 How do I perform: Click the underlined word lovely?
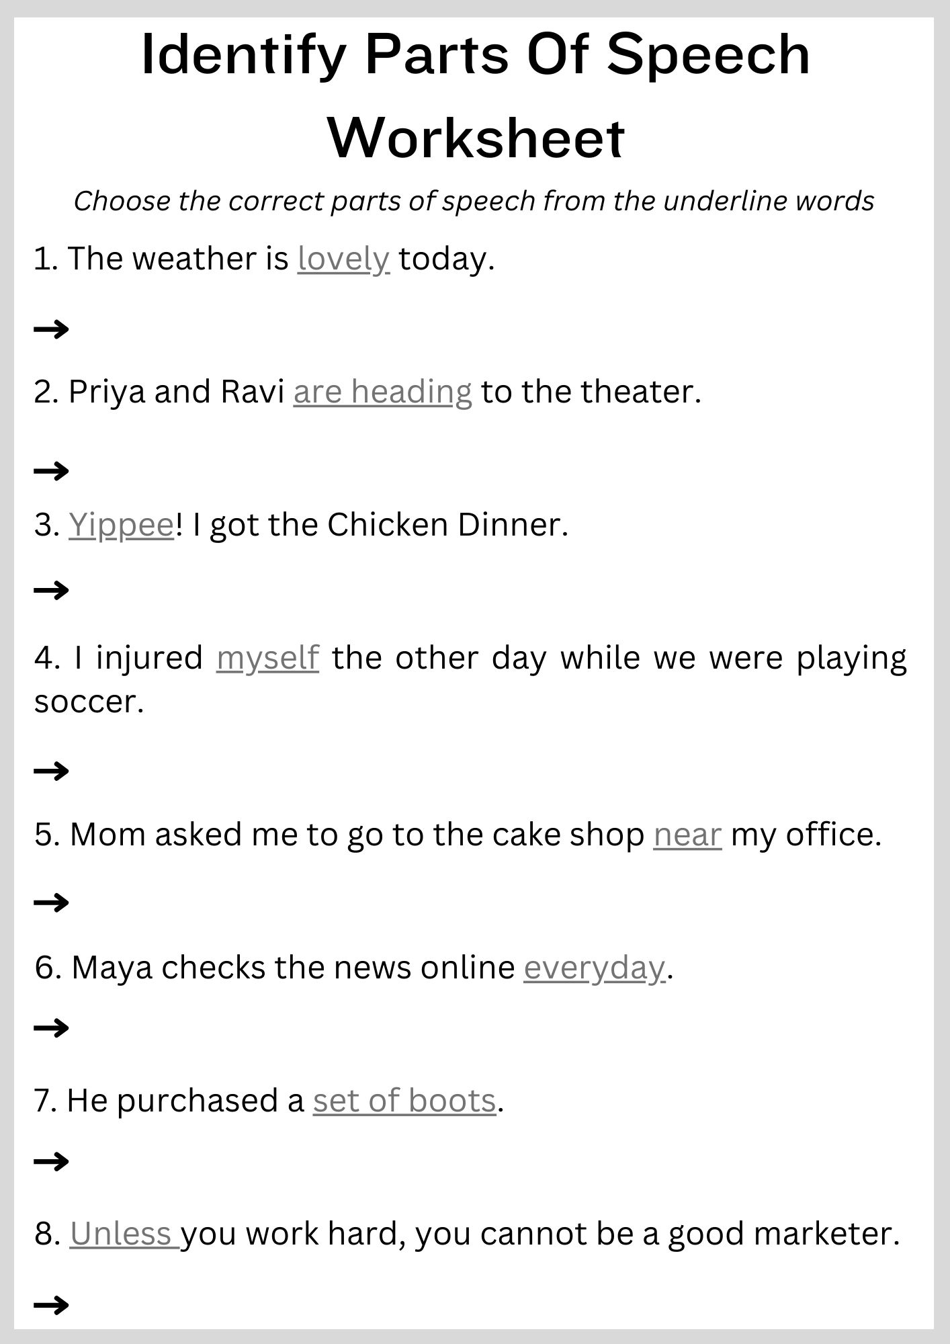[x=343, y=259]
